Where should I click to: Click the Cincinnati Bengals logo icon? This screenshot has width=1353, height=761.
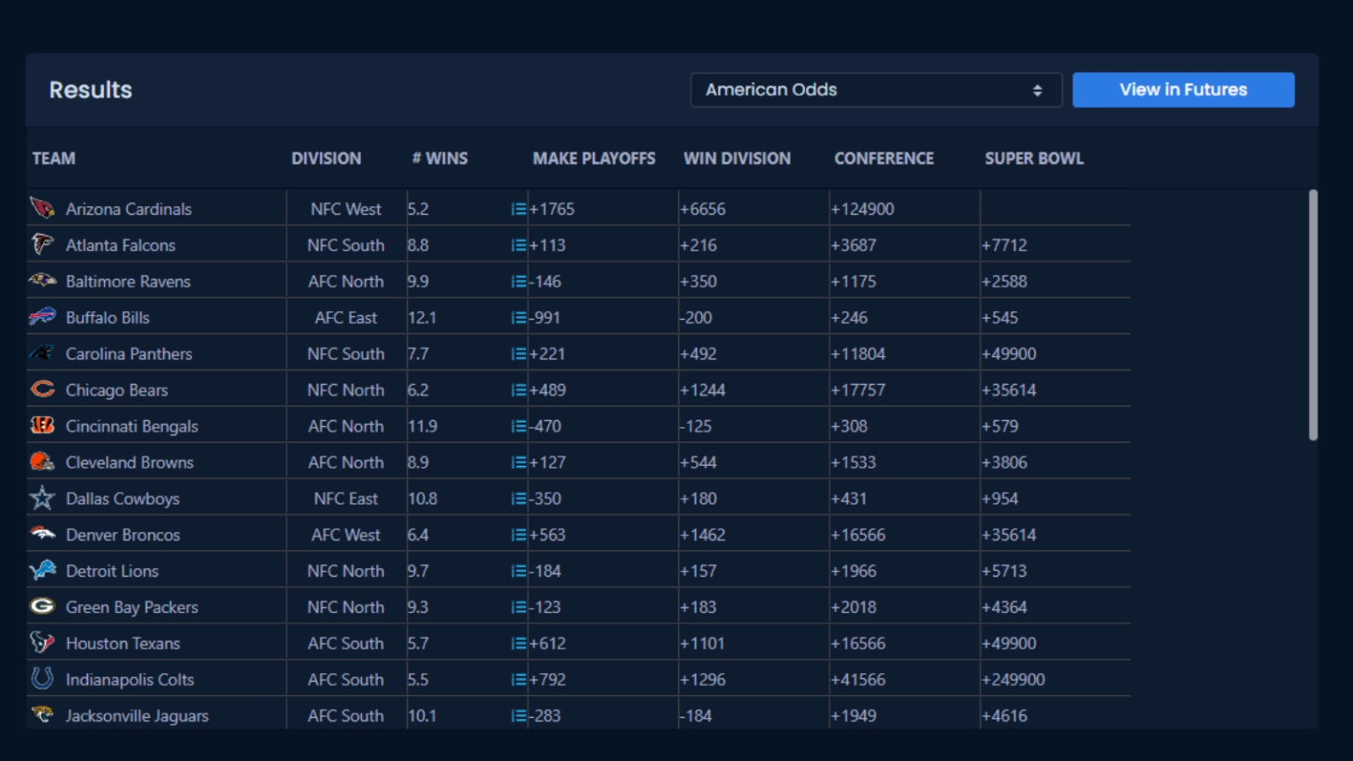41,426
